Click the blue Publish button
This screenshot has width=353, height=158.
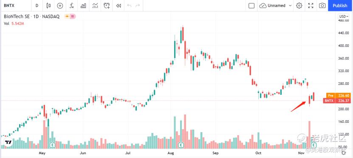point(340,6)
